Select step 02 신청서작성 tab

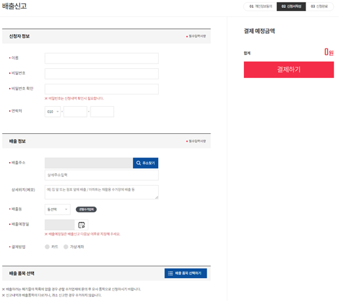pos(291,7)
